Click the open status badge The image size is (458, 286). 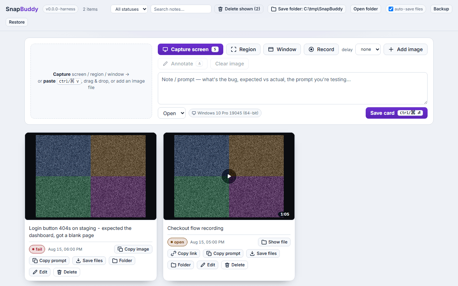(x=177, y=242)
